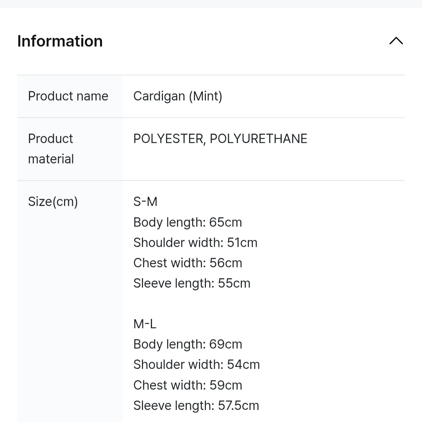The height and width of the screenshot is (422, 422).
Task: Select Shoulder width: 51cm line
Action: [195, 243]
